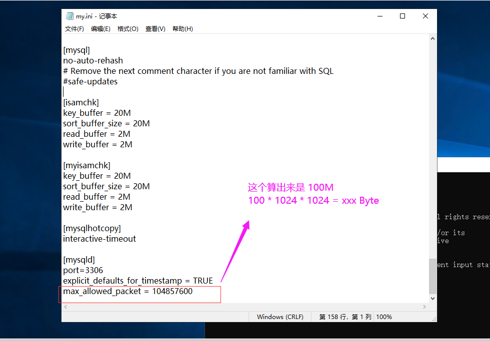The image size is (490, 341).
Task: Place cursor on the interactive-timeout line
Action: coord(99,239)
